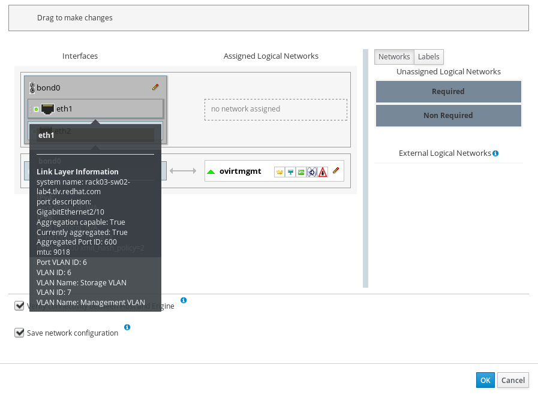This screenshot has height=395, width=538.
Task: Toggle Verify connectivity between Host and Engine
Action: click(20, 306)
